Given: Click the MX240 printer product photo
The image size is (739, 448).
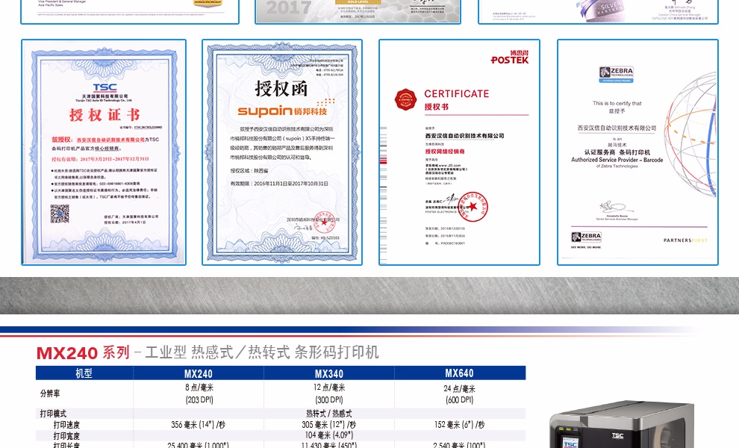Looking at the screenshot, I should [x=622, y=424].
